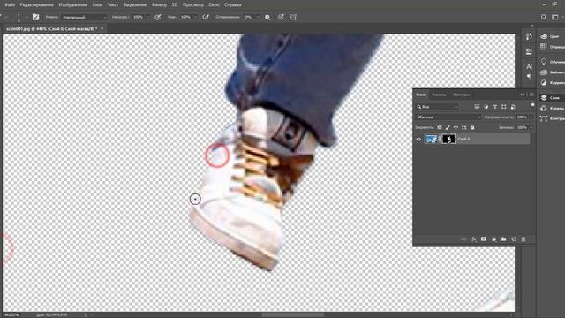The height and width of the screenshot is (318, 565).
Task: Open the layer blend mode (Обычный) dropdown
Action: (x=448, y=117)
